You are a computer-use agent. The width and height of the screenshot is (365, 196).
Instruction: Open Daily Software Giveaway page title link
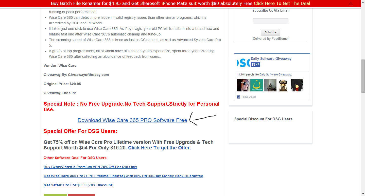271,58
